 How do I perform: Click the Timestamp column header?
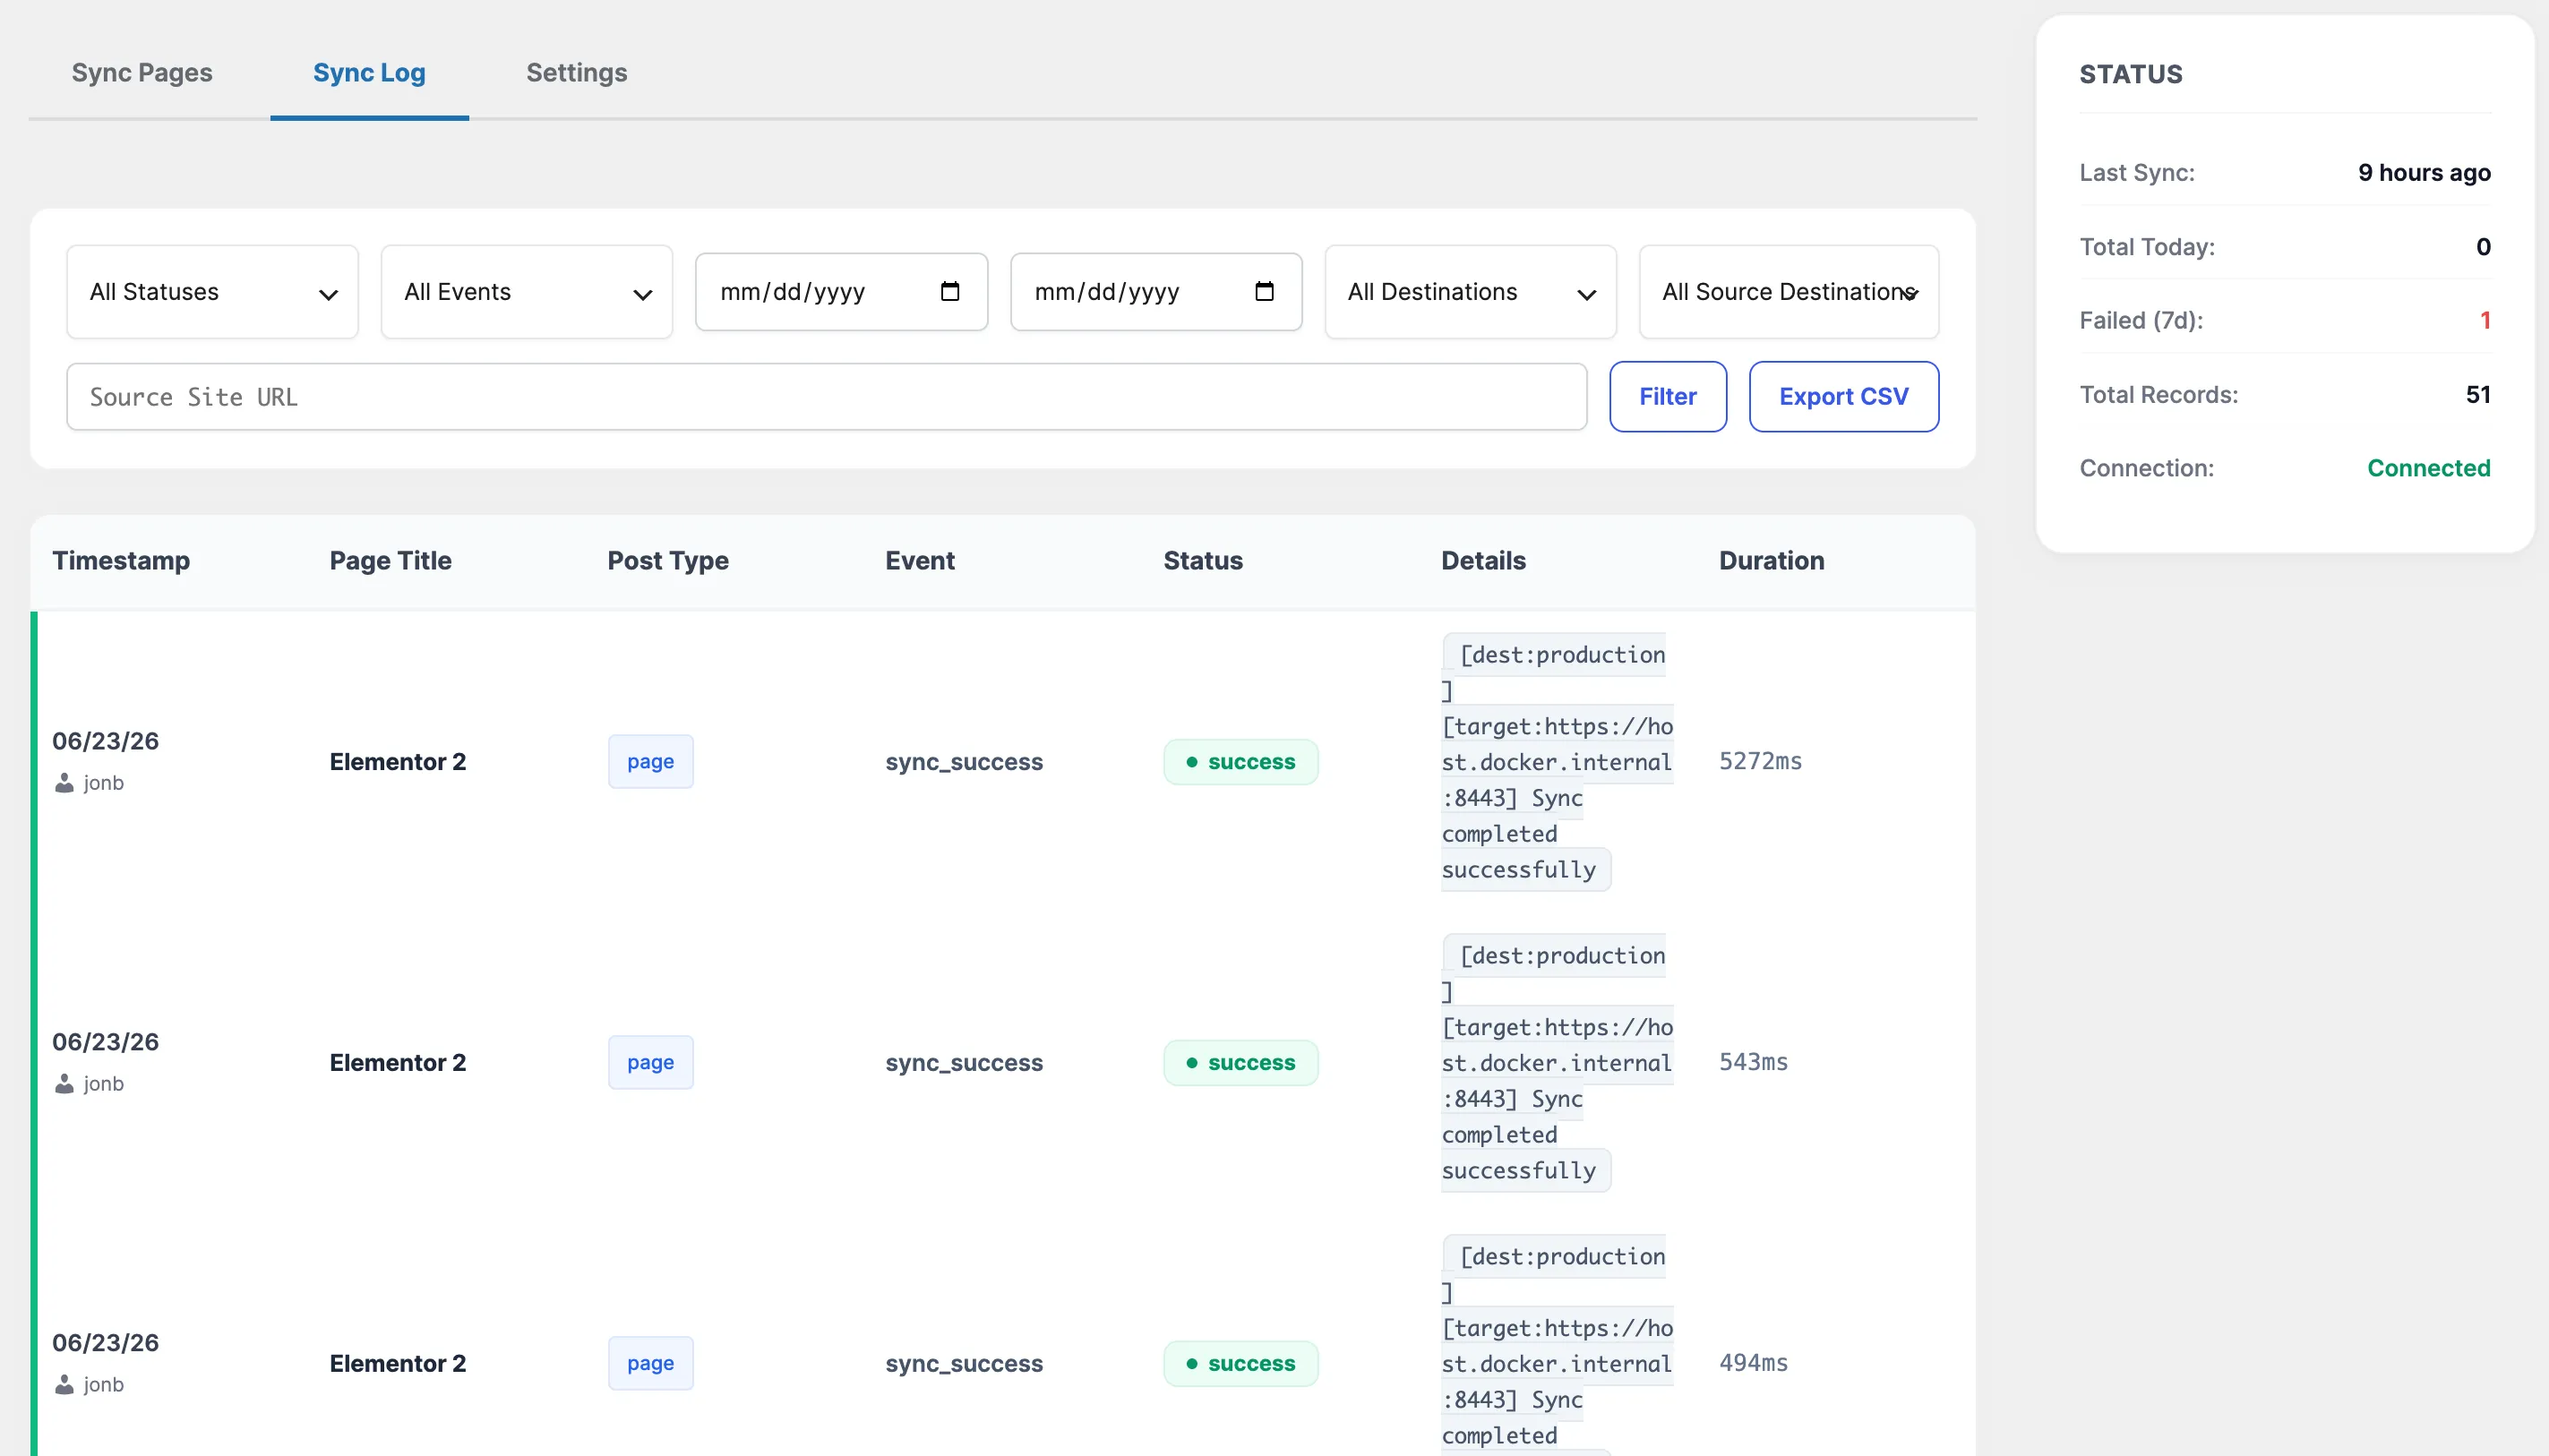pos(121,561)
